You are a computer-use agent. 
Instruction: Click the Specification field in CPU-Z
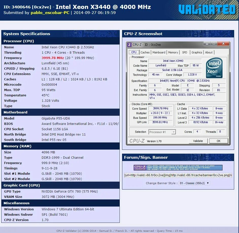coord(187,81)
